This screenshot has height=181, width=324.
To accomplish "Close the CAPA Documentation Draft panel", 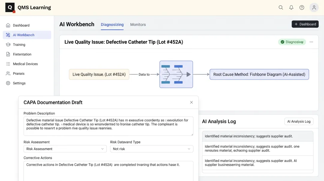I will click(191, 102).
